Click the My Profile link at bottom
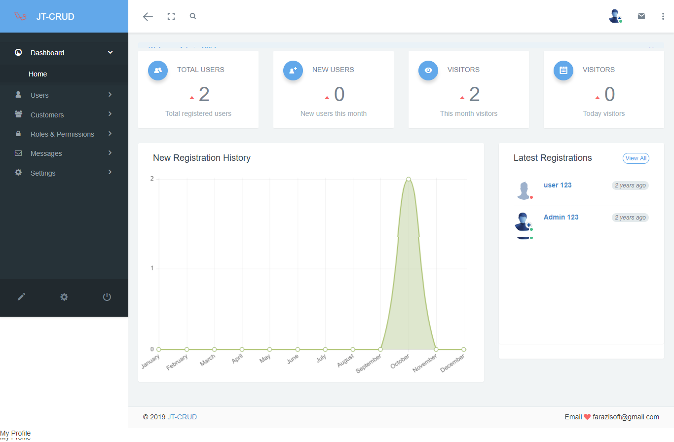 click(15, 434)
